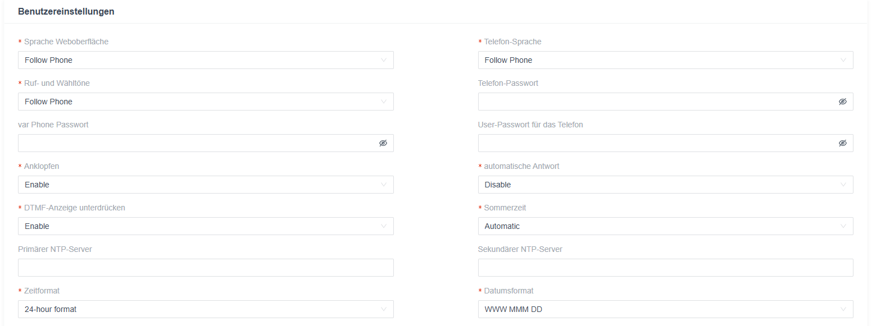Click the automatische Antwort label
Screen dimensions: 881x326
tap(521, 166)
